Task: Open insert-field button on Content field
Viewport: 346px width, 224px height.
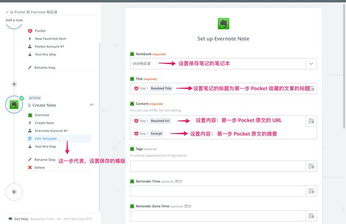Action: pos(311,121)
